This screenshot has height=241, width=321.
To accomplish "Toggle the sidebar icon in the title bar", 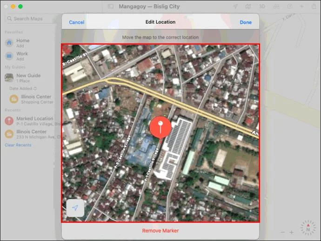I will 111,7.
